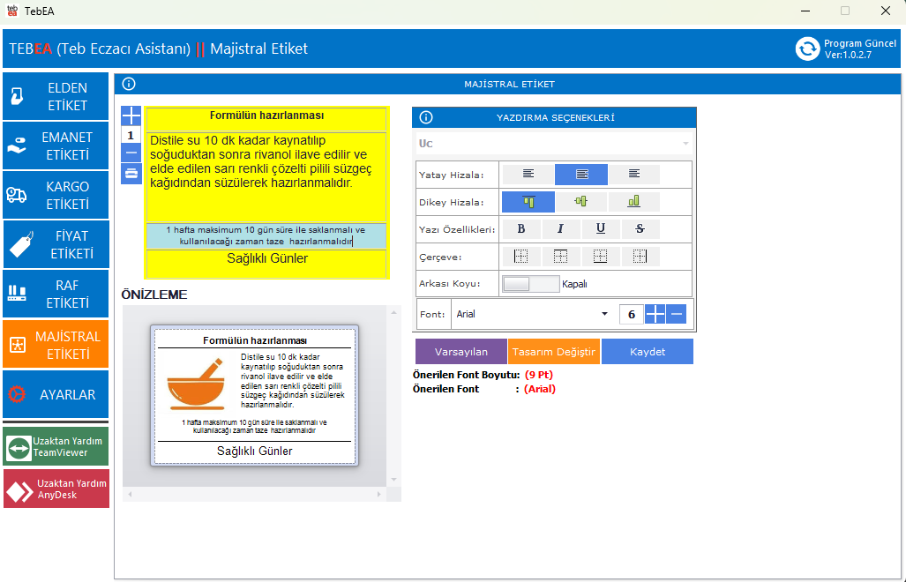Increase font size with plus stepper
This screenshot has height=582, width=906.
pyautogui.click(x=655, y=314)
